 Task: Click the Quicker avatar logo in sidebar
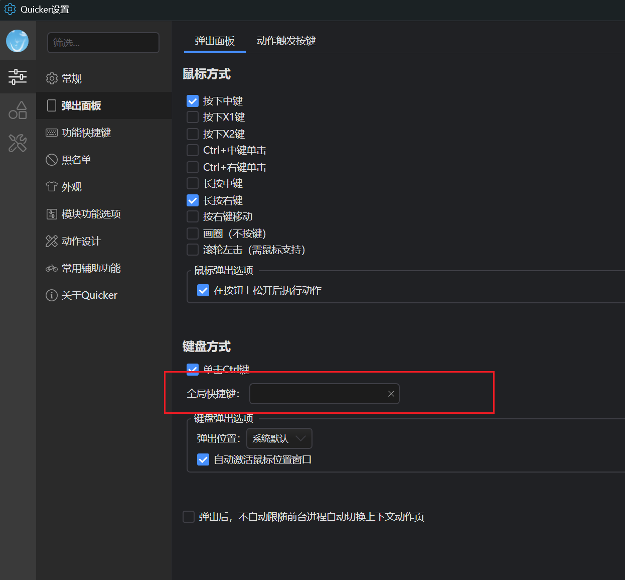pos(18,41)
